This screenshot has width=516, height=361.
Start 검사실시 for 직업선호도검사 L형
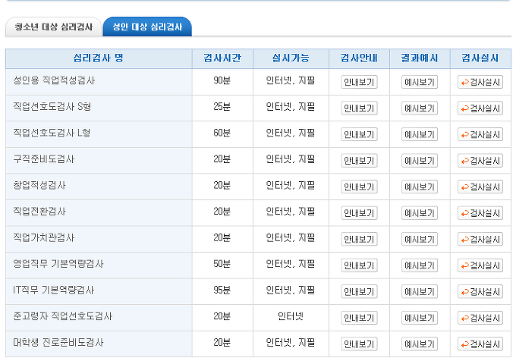pyautogui.click(x=480, y=134)
